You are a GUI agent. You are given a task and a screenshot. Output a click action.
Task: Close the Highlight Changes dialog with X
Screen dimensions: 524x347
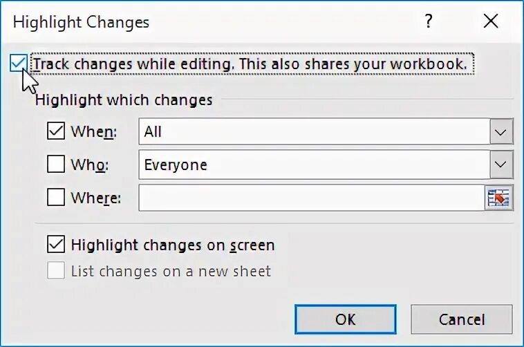coord(491,21)
